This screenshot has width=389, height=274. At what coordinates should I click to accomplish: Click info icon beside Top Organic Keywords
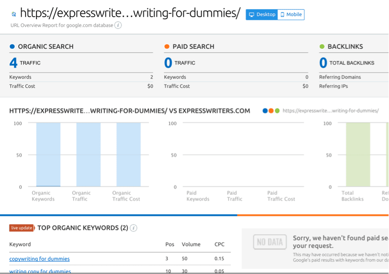[x=133, y=228]
